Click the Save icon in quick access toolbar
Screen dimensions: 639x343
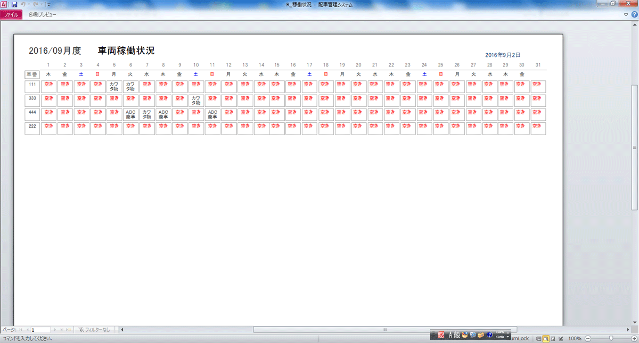click(14, 4)
